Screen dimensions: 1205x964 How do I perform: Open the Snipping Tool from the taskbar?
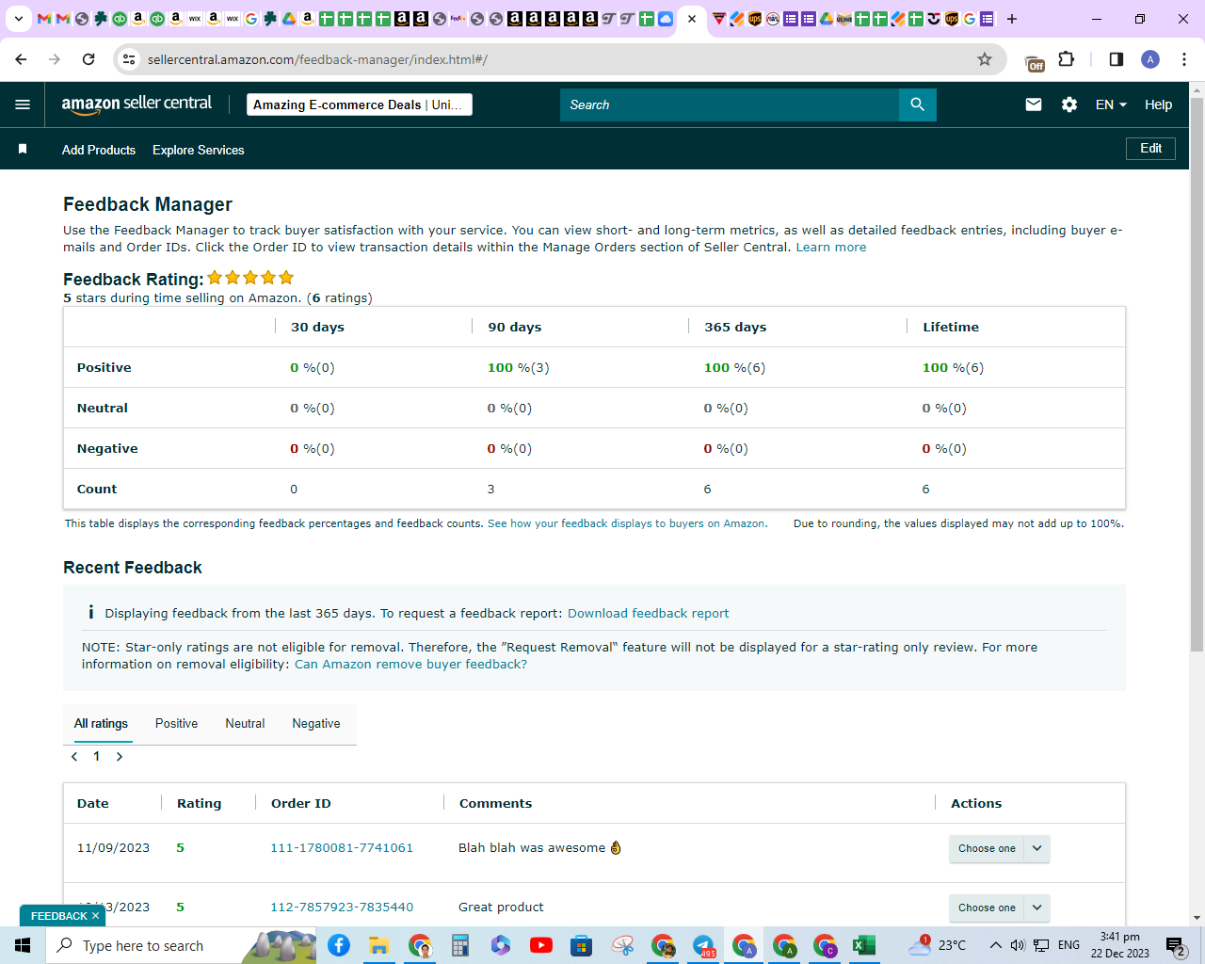click(622, 945)
